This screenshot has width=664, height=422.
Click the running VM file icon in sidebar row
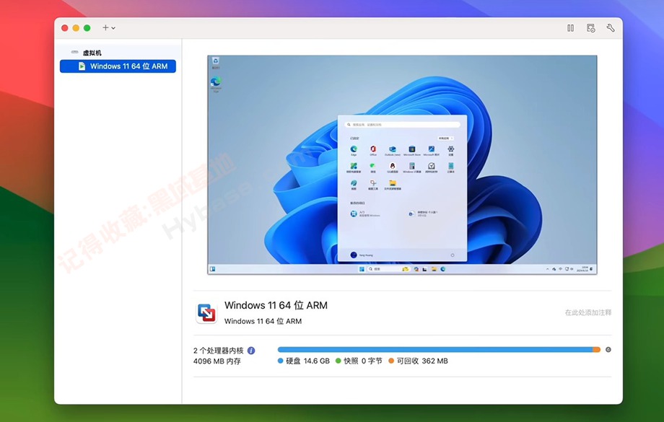[x=82, y=66]
